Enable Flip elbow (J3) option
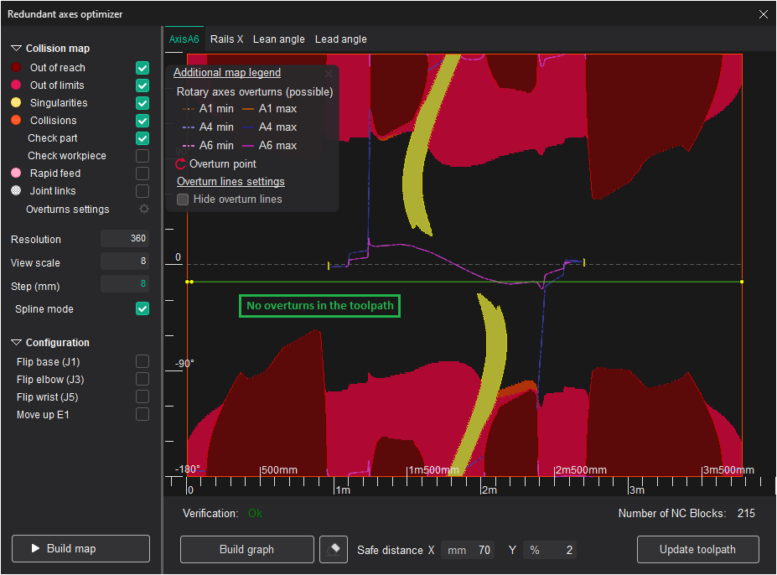The height and width of the screenshot is (575, 777). 142,380
